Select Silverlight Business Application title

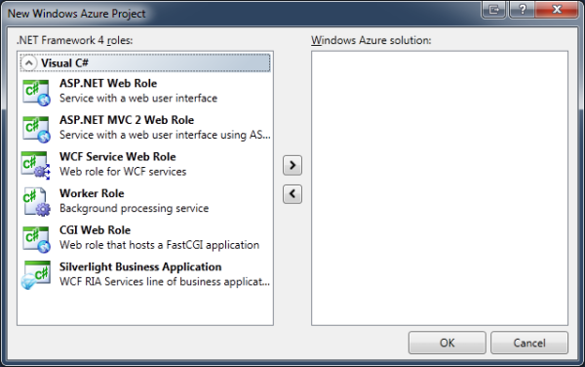pos(140,266)
